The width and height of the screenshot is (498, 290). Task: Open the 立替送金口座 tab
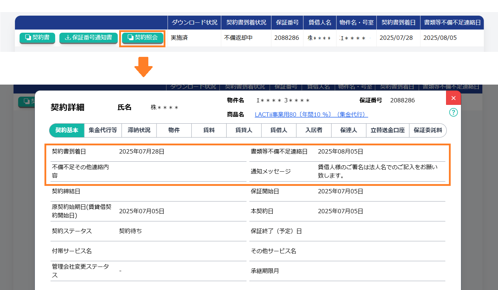click(388, 130)
